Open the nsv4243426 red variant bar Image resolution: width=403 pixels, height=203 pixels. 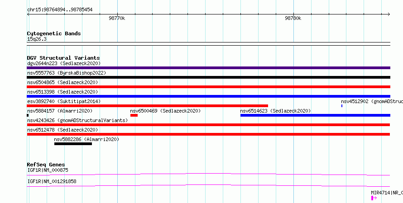tap(208, 125)
